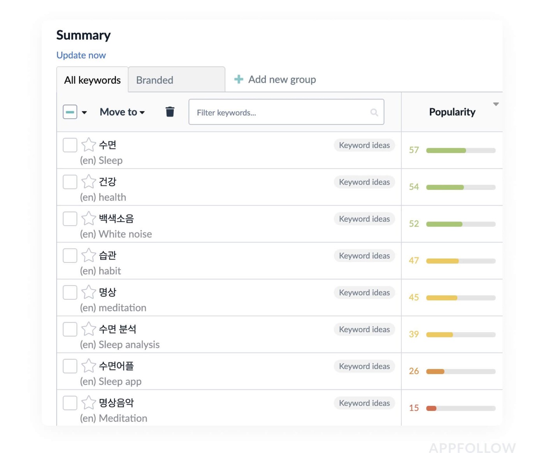Select the 수면 분석 (Sleep analysis) checkbox
This screenshot has width=545, height=453.
70,329
